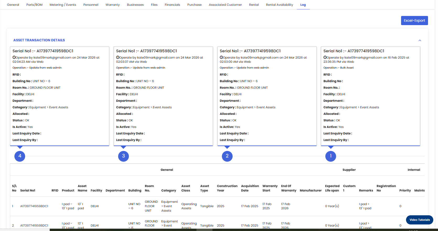The image size is (438, 231).
Task: Switch to Associated Customer tab
Action: (x=225, y=5)
